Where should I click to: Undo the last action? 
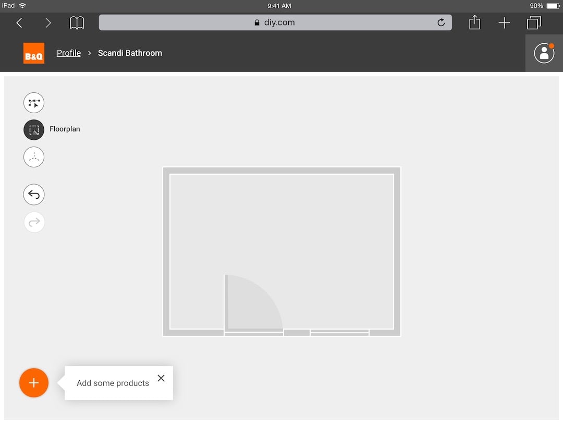coord(34,195)
